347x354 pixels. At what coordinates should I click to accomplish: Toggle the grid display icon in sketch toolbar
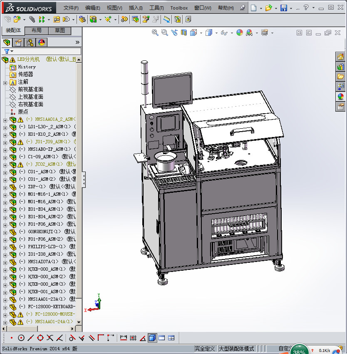[x=133, y=338]
